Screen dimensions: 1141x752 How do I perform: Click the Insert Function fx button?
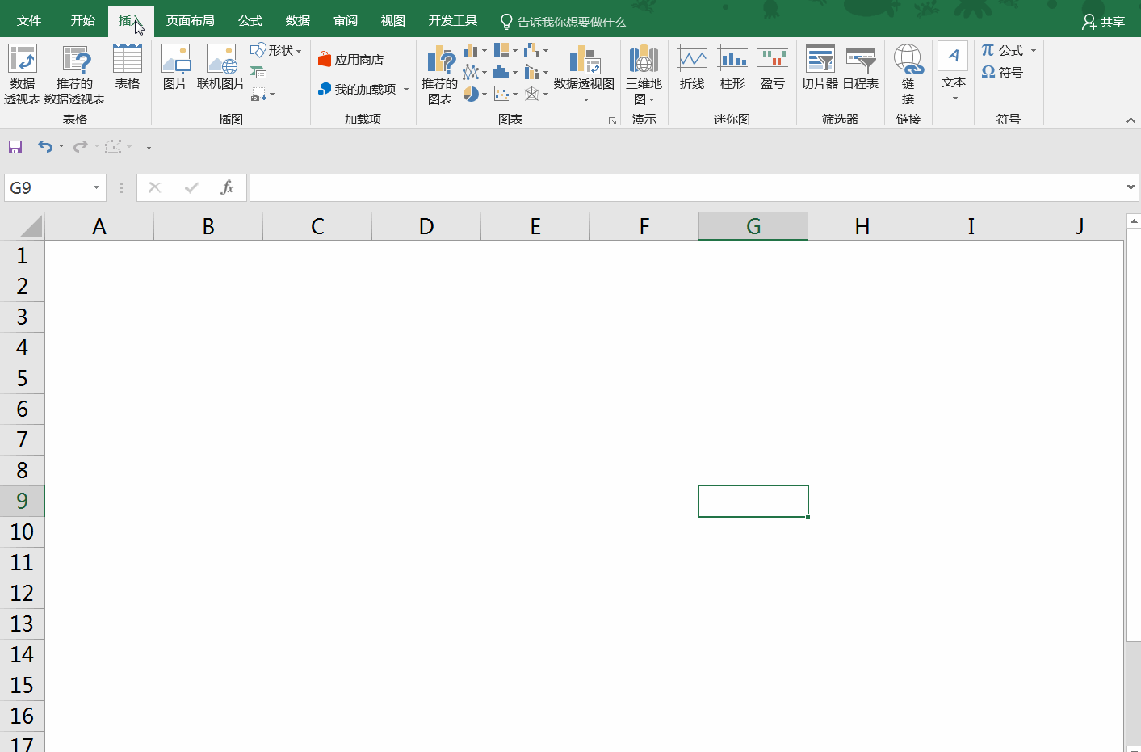tap(228, 187)
